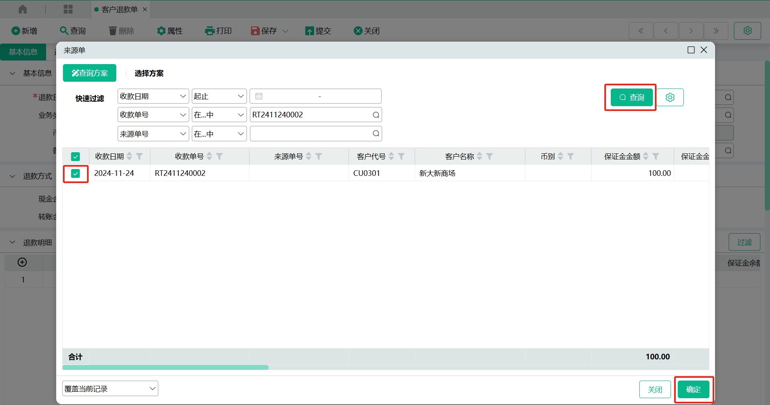Screen dimensions: 770x405
Task: Filter the 客户代号 column
Action: pyautogui.click(x=401, y=156)
